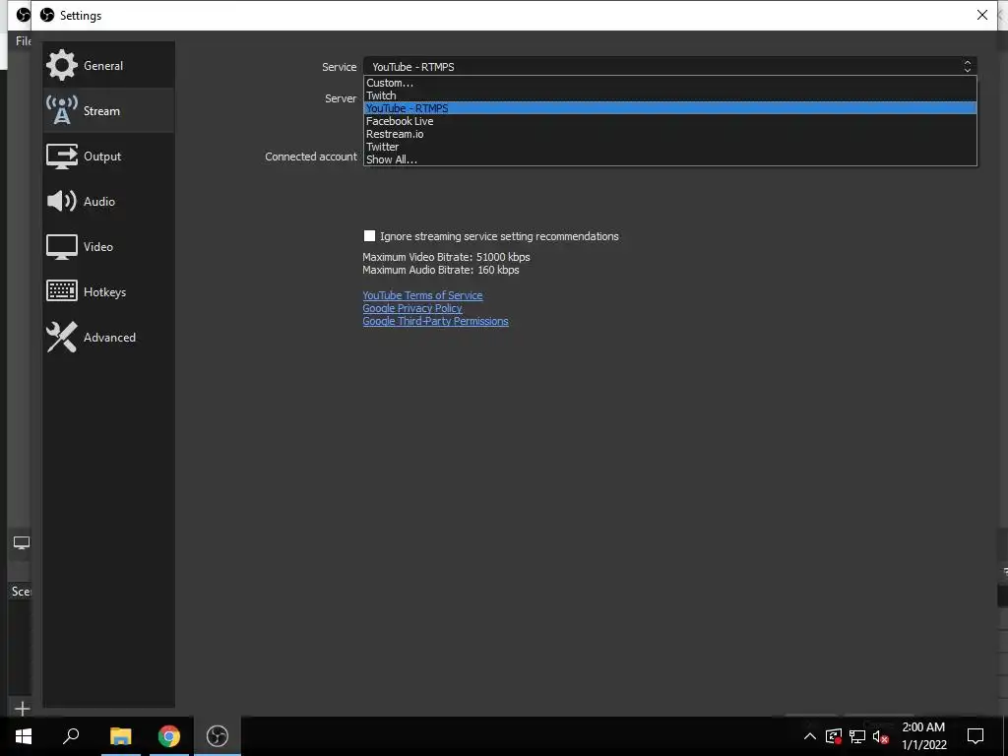Click the muted volume tray icon
This screenshot has height=756, width=1008.
[x=881, y=736]
